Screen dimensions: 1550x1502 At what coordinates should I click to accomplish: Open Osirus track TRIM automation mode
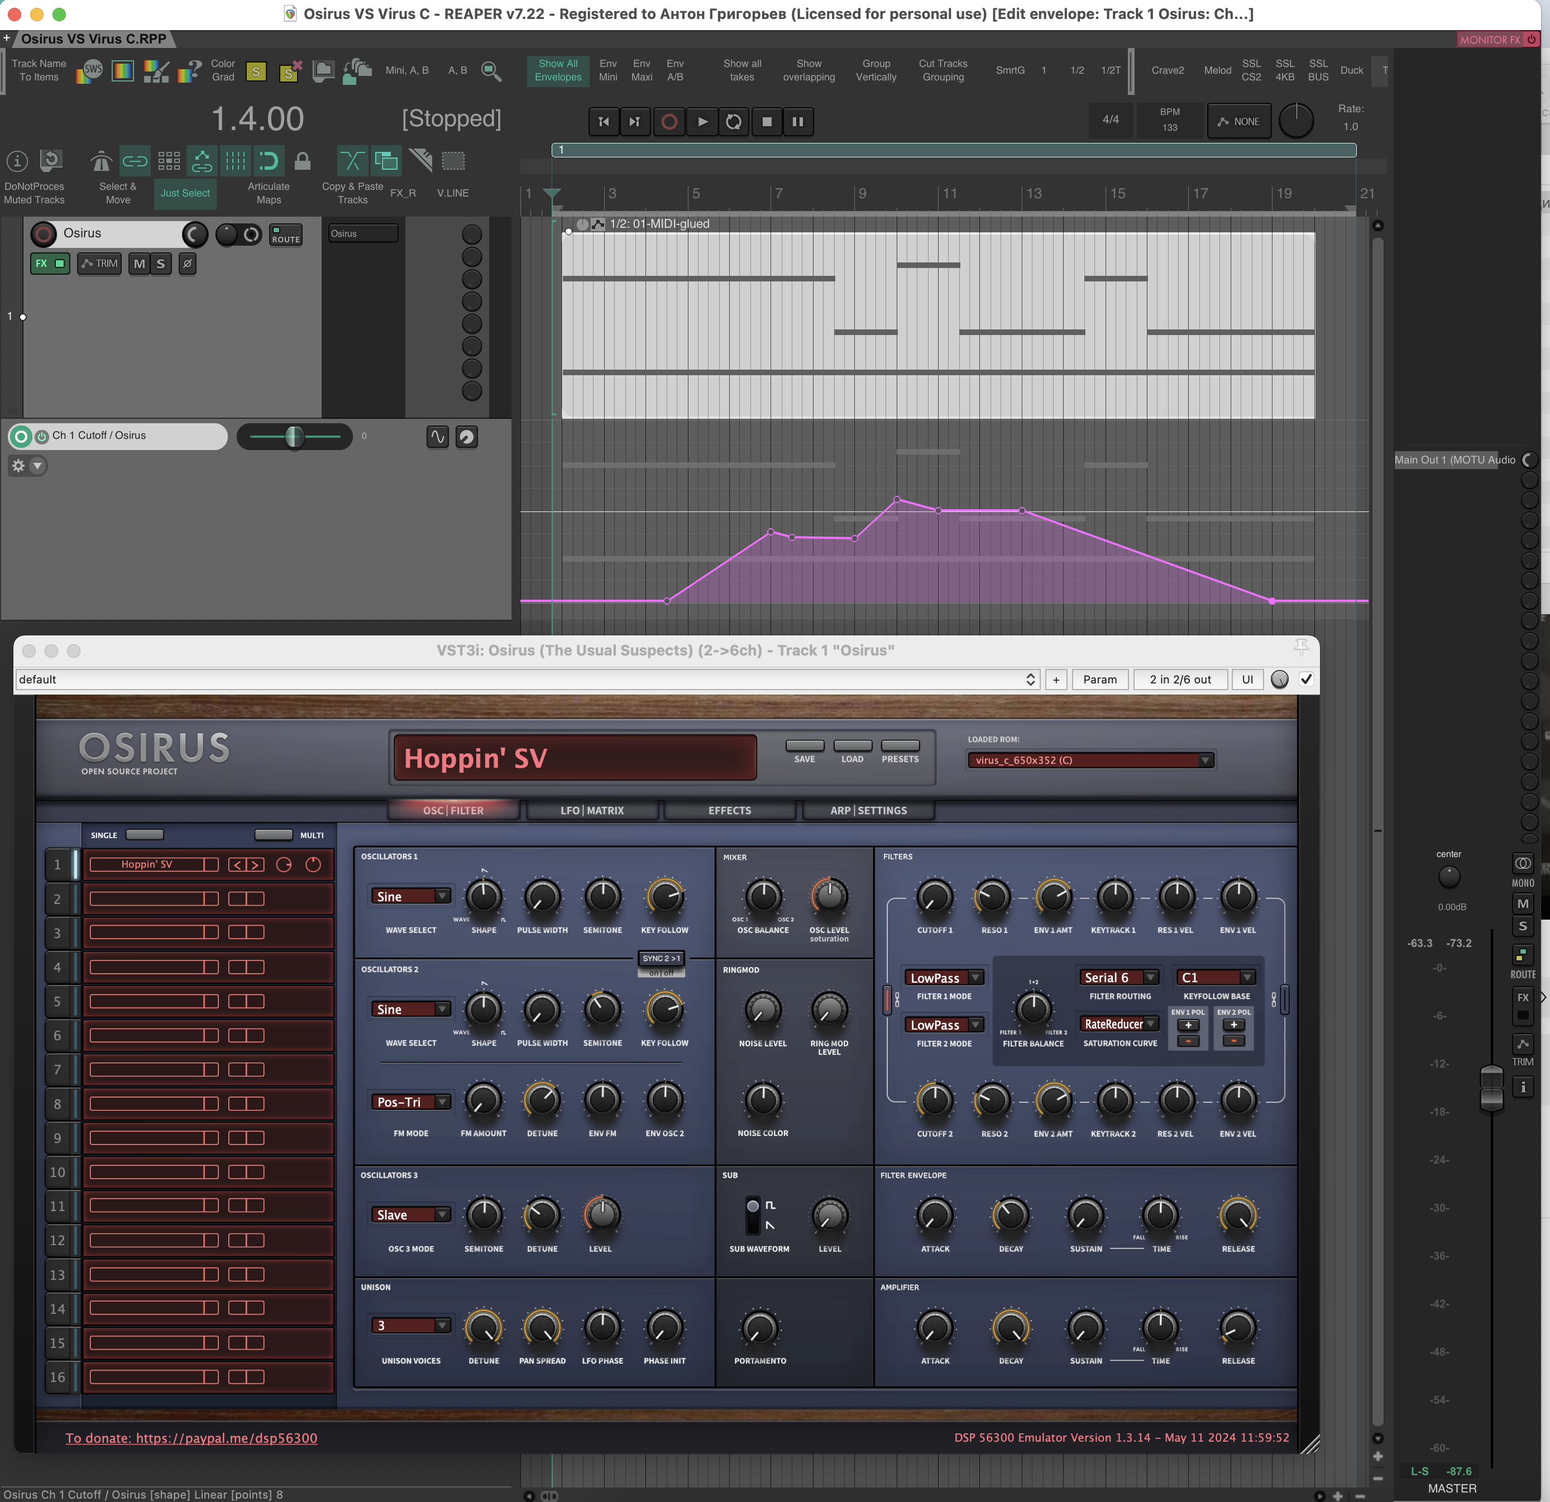coord(99,264)
